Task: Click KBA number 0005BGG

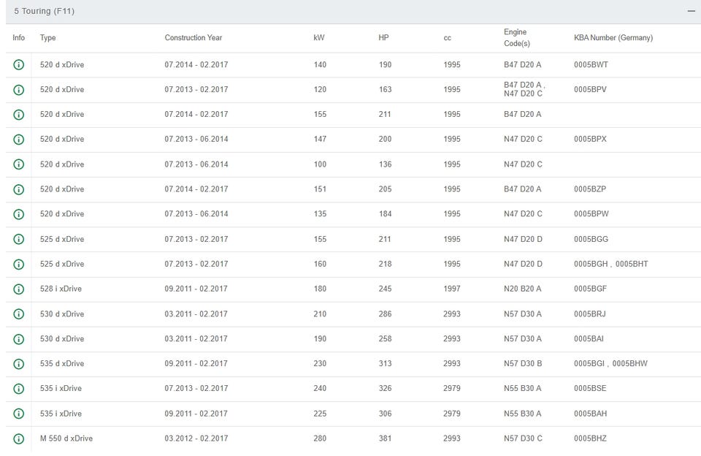Action: tap(591, 239)
